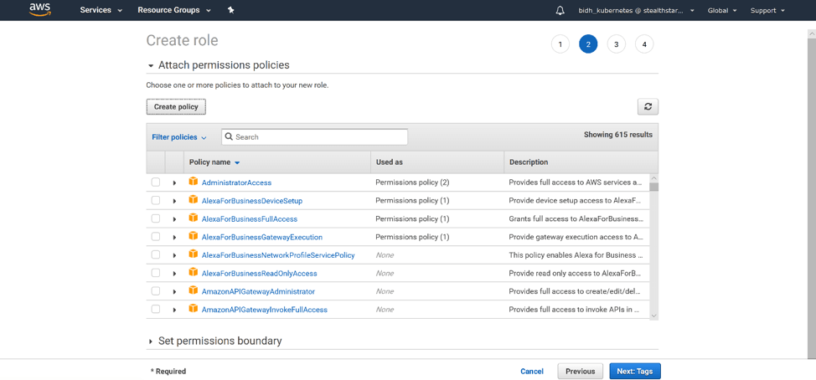Image resolution: width=816 pixels, height=380 pixels.
Task: Go to wizard step 3
Action: 616,44
